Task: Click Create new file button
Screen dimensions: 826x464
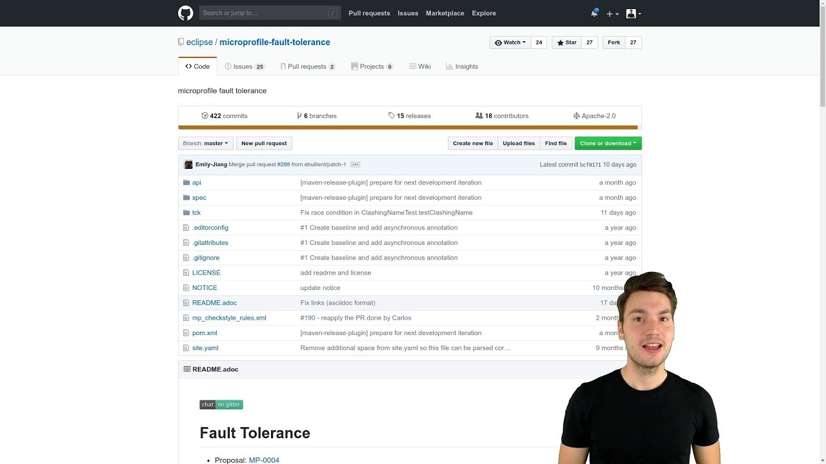Action: point(473,143)
